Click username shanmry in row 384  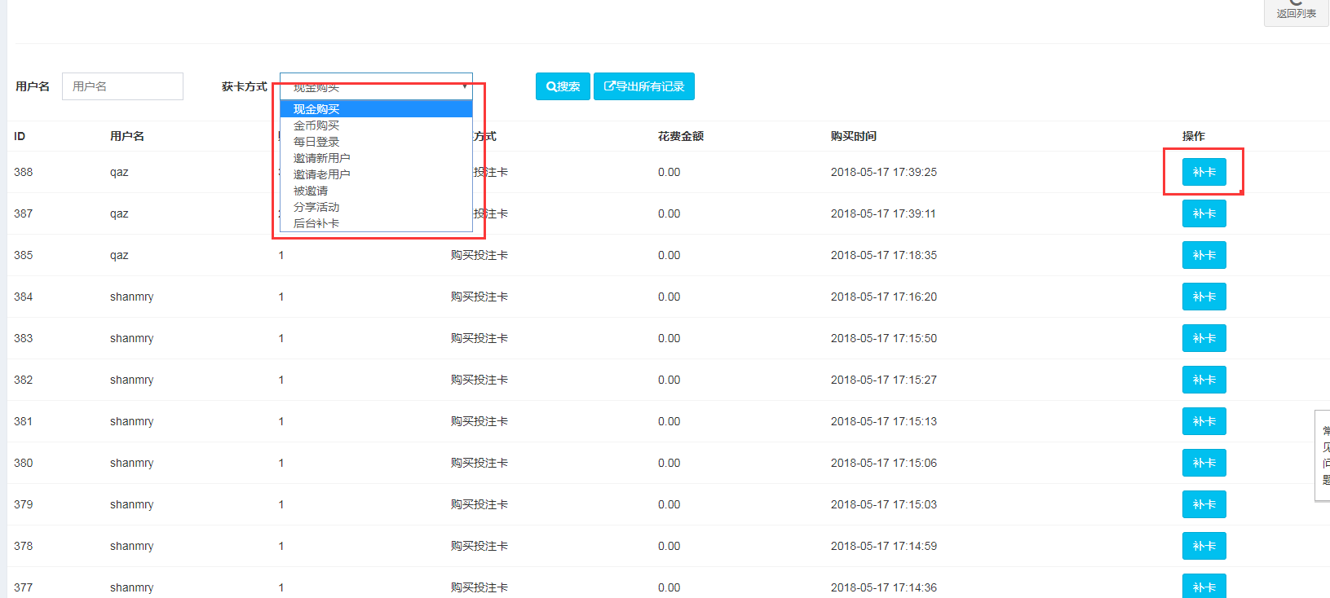[x=132, y=297]
